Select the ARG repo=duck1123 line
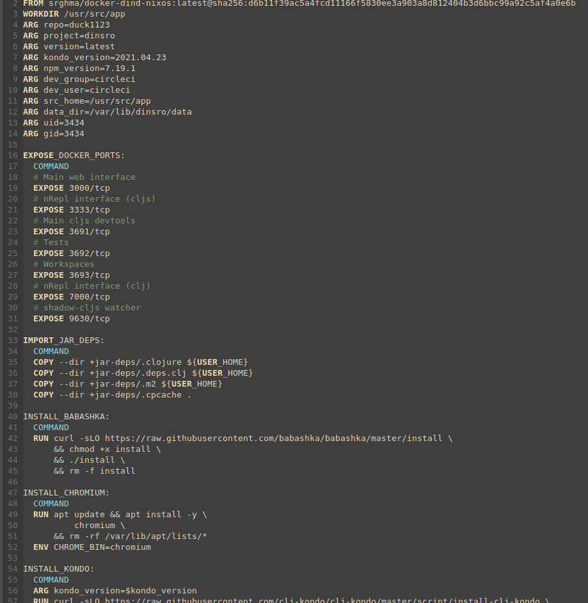 click(x=67, y=25)
